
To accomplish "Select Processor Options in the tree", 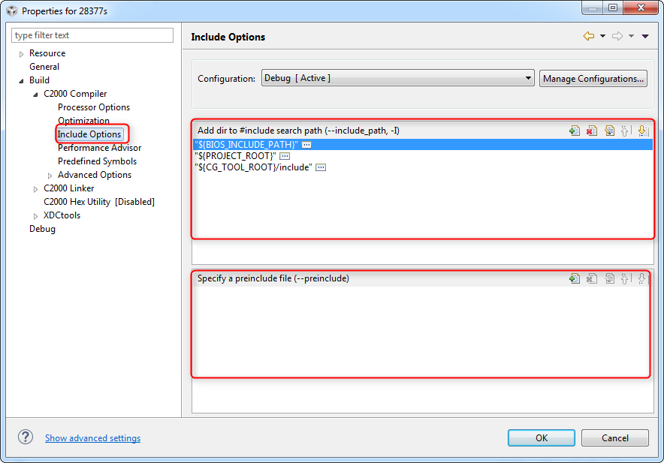I will click(94, 107).
